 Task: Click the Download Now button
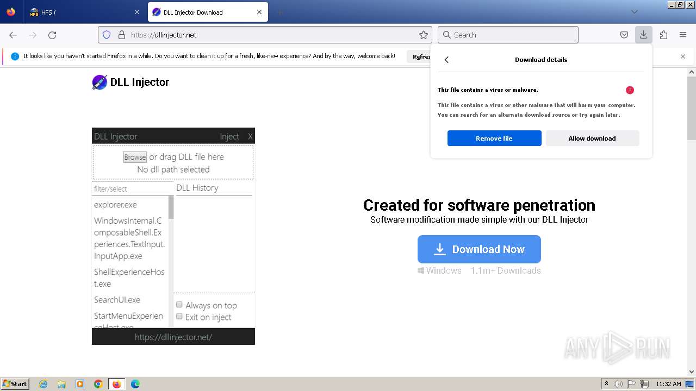[479, 249]
